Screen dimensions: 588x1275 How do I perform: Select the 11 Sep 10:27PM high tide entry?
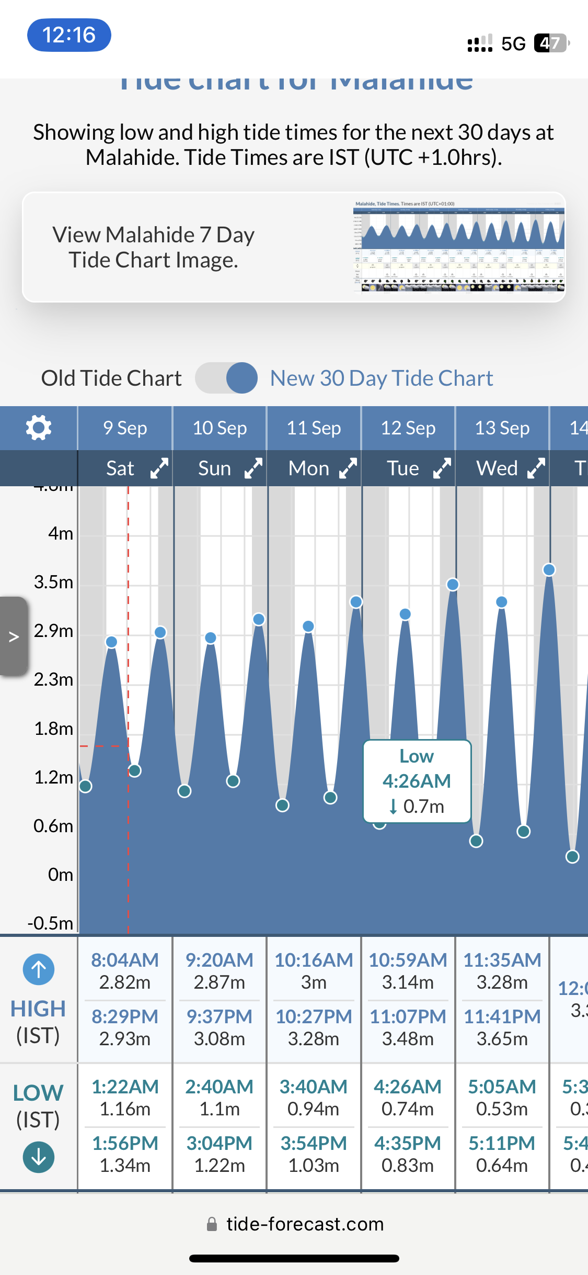pyautogui.click(x=314, y=1027)
